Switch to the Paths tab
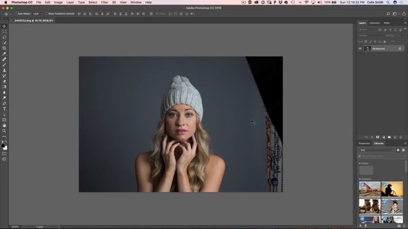The width and height of the screenshot is (408, 229). 386,23
